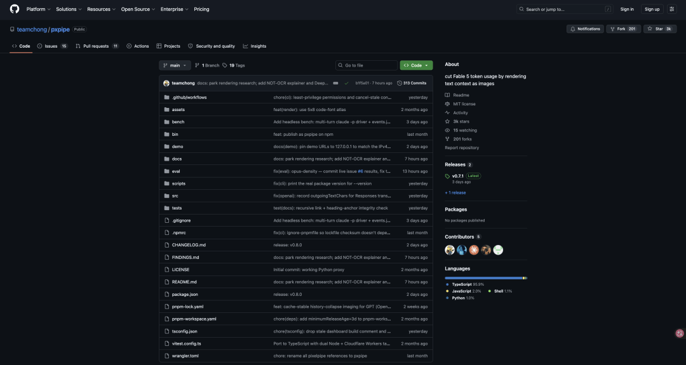Open the Security and quality tab
686x365 pixels.
[212, 46]
